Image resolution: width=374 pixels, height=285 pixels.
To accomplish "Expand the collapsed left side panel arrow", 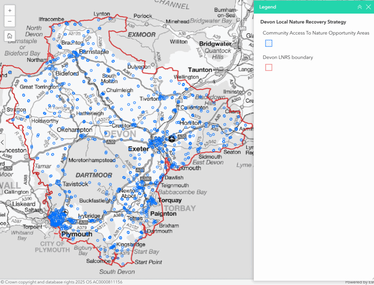I will click(x=3, y=142).
